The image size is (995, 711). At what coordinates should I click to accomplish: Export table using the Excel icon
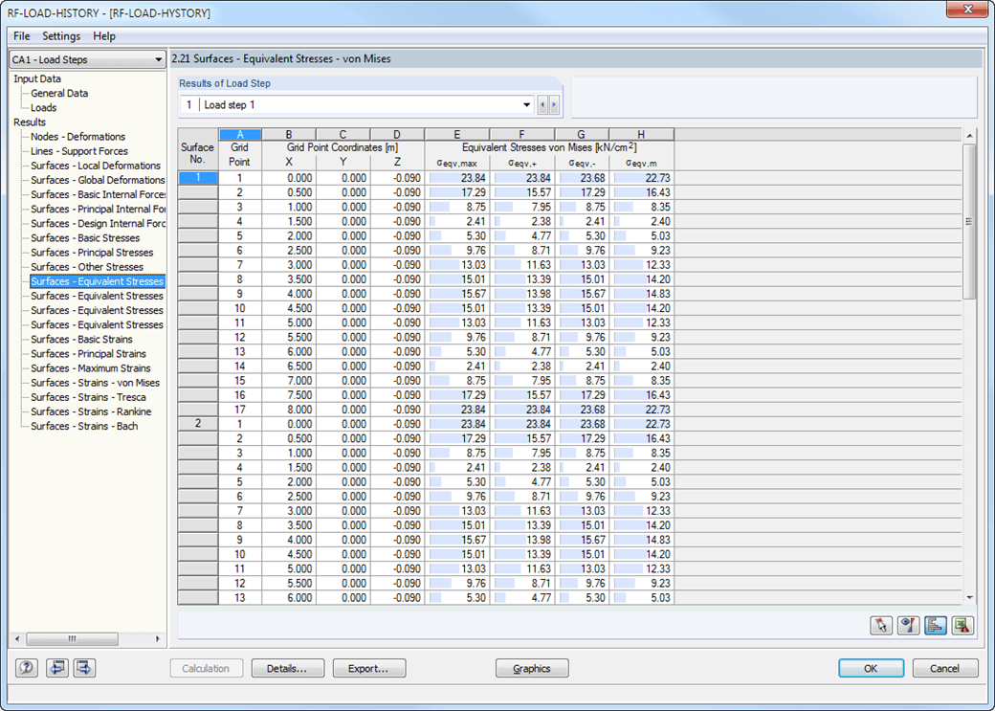click(962, 625)
